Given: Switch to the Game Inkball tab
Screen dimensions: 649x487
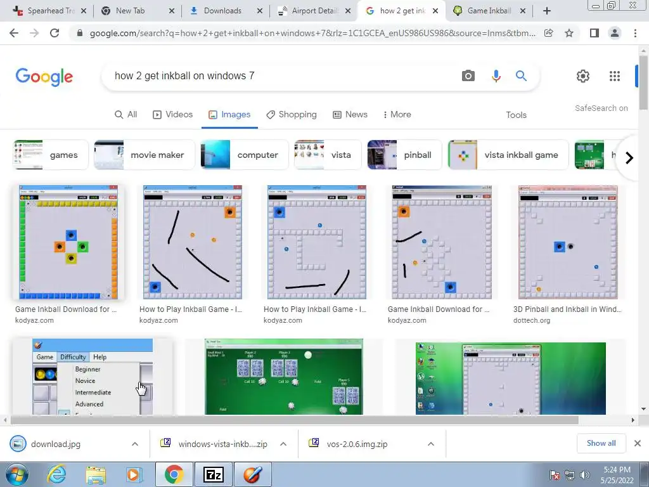Looking at the screenshot, I should click(x=489, y=11).
